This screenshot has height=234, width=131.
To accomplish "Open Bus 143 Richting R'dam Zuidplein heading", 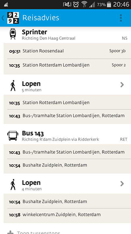I will [65, 136].
